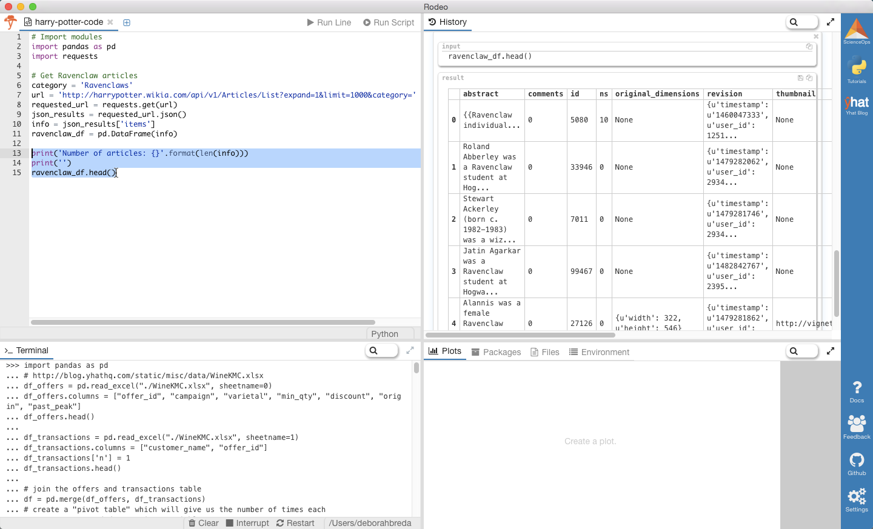Click terminal line 'df_offers.head()'
Viewport: 873px width, 529px height.
pyautogui.click(x=59, y=417)
